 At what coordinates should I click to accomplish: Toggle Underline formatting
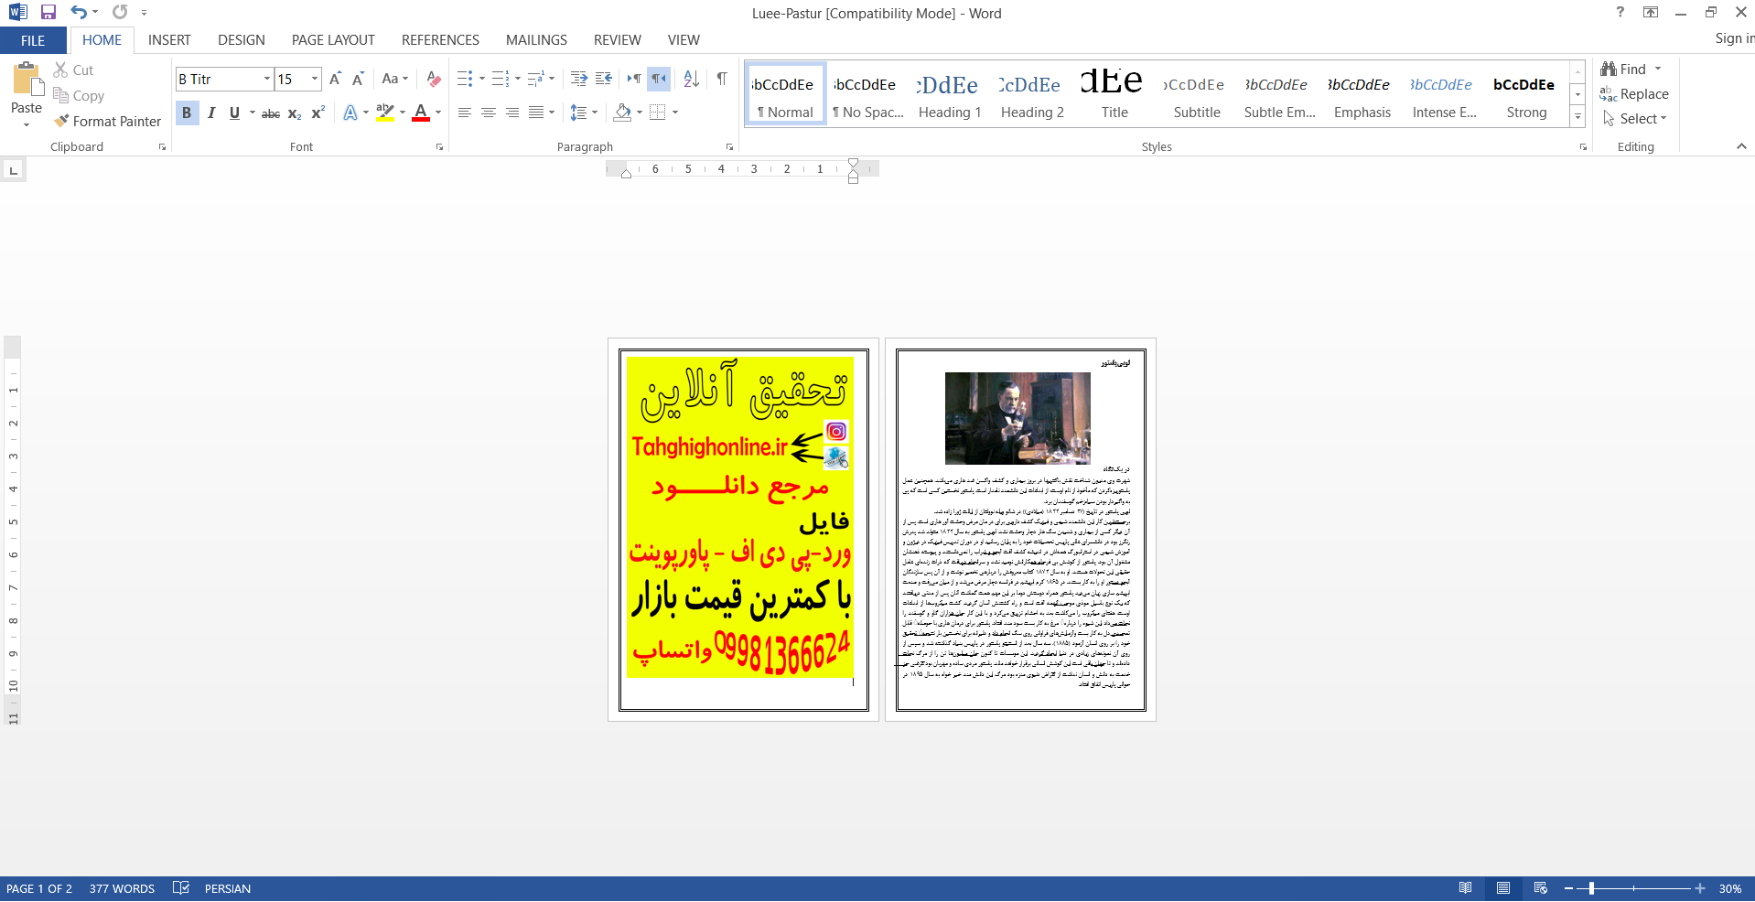click(x=234, y=113)
